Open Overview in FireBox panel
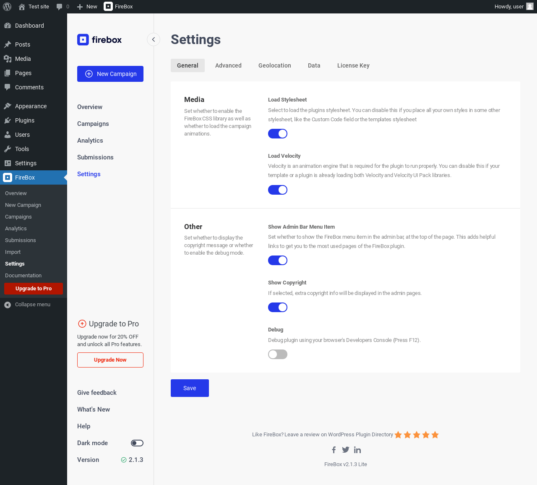This screenshot has height=485, width=537. click(90, 107)
